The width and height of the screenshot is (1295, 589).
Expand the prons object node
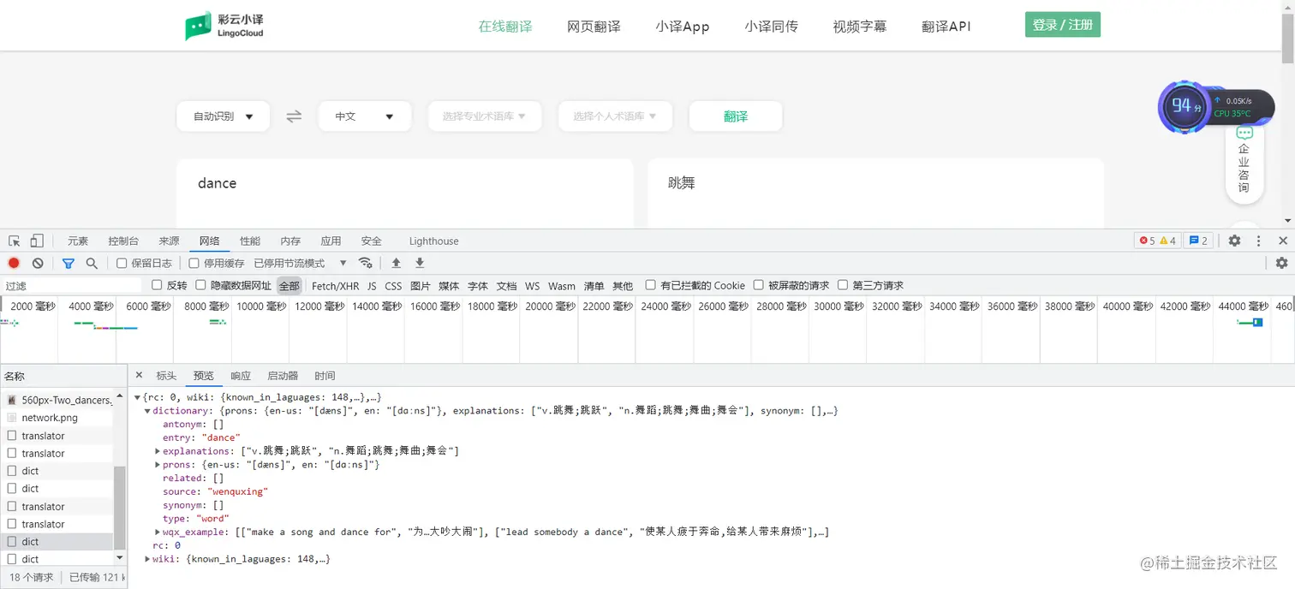(x=158, y=465)
